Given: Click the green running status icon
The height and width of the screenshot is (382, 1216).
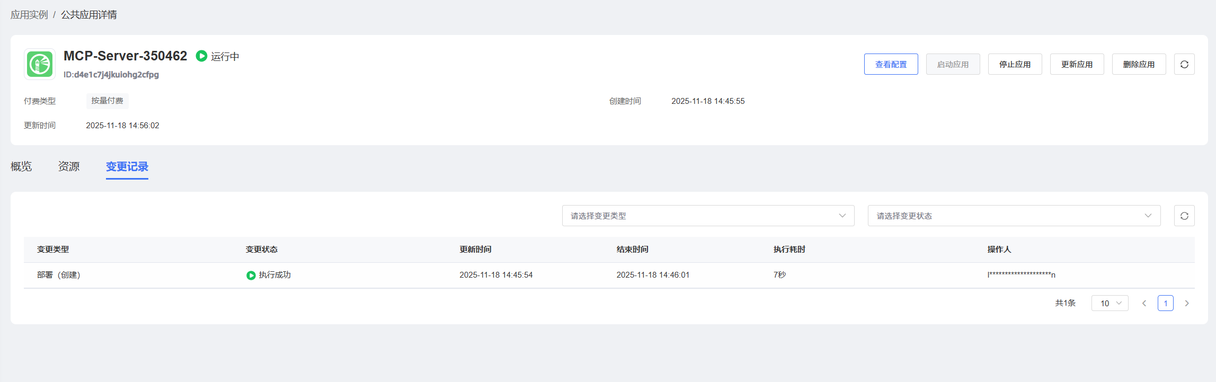Looking at the screenshot, I should pyautogui.click(x=201, y=56).
